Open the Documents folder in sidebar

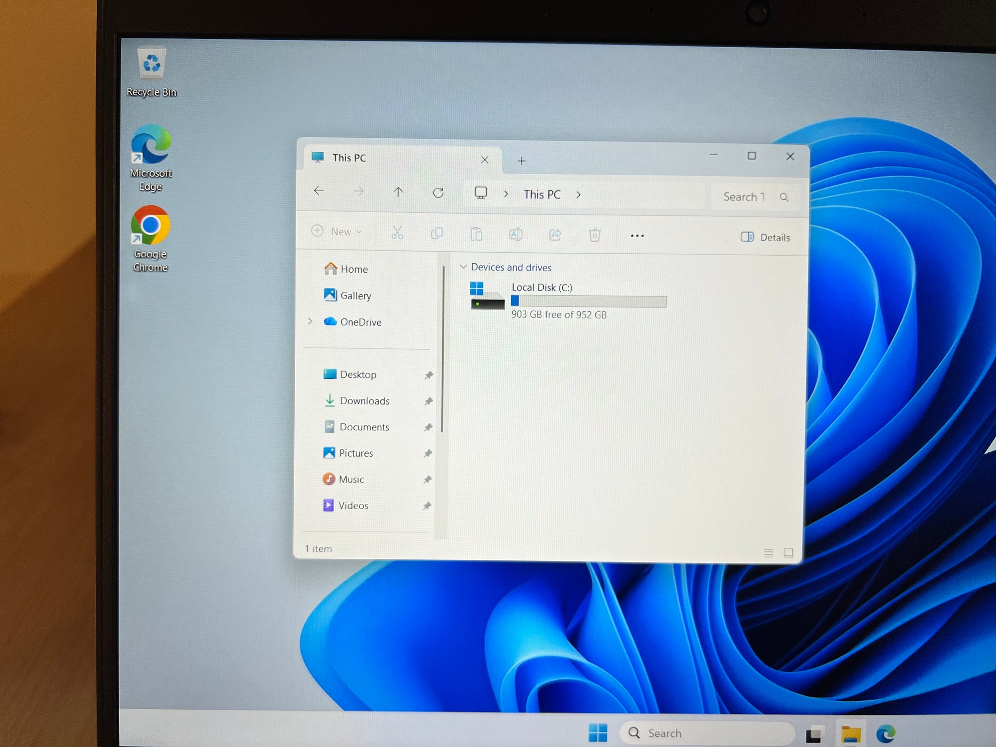tap(356, 427)
